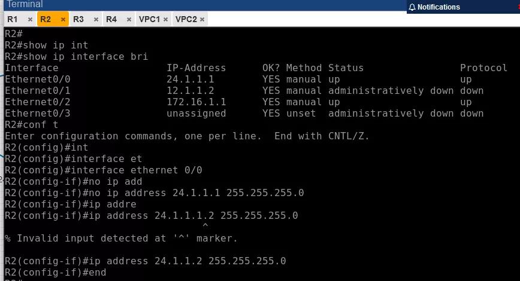Screen dimensions: 520x281
Task: Open the VPC2 terminal tab
Action: pos(186,19)
